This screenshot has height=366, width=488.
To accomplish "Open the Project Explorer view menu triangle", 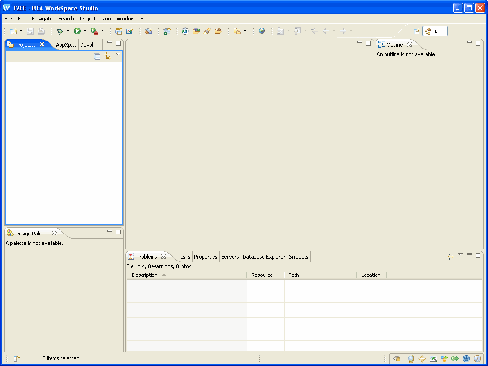I will [118, 54].
